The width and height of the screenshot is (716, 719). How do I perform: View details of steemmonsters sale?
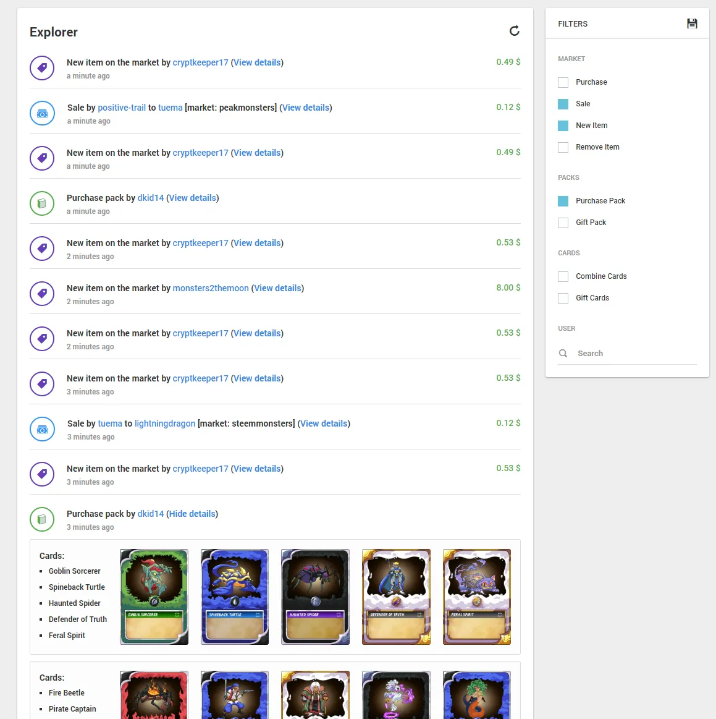click(x=324, y=423)
